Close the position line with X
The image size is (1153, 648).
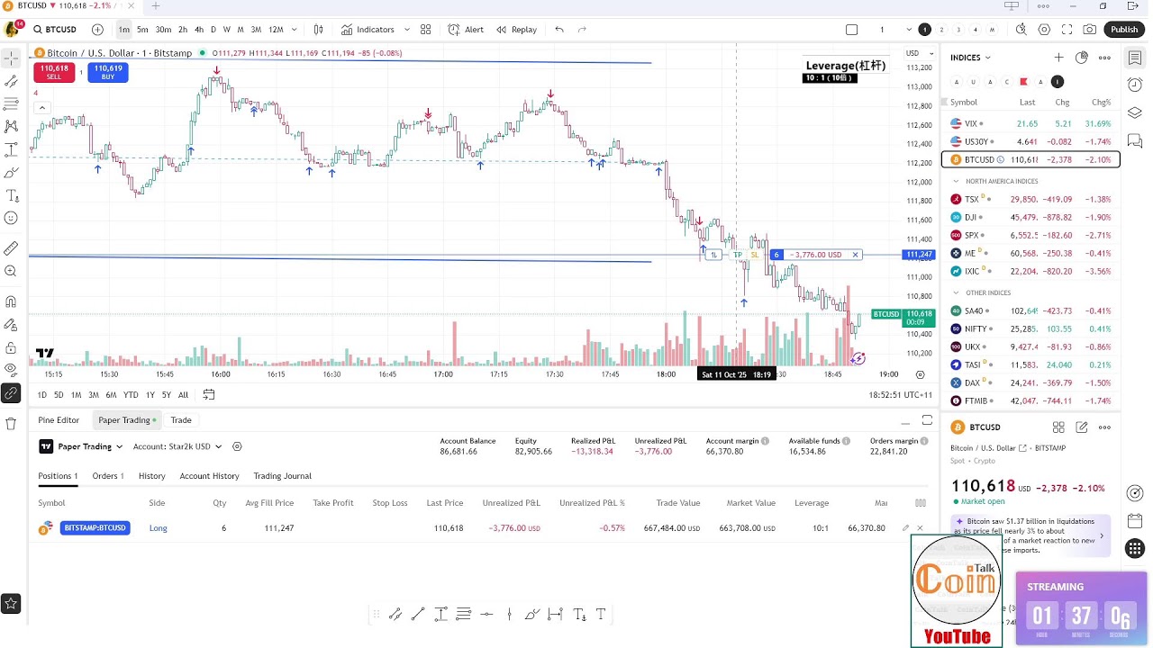[x=855, y=255]
